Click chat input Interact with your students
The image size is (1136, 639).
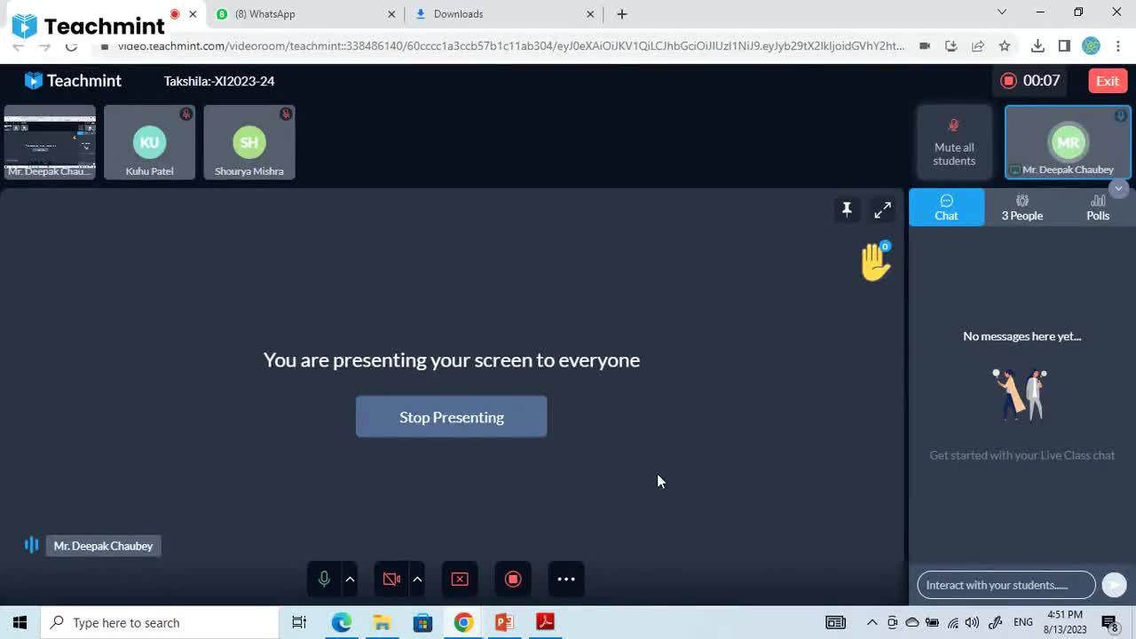(x=1006, y=585)
